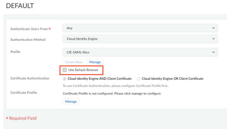
Task: Choose Cloud Identity Engine OR Client Certificate
Action: pos(139,79)
